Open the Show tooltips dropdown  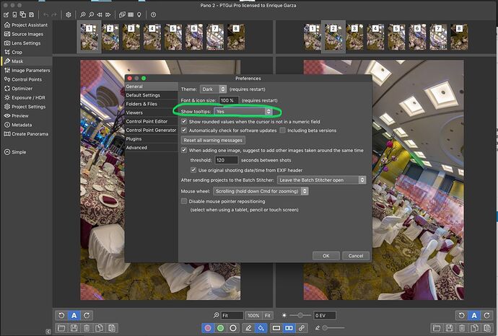click(243, 111)
